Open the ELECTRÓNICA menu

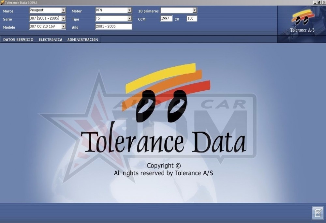tap(51, 40)
